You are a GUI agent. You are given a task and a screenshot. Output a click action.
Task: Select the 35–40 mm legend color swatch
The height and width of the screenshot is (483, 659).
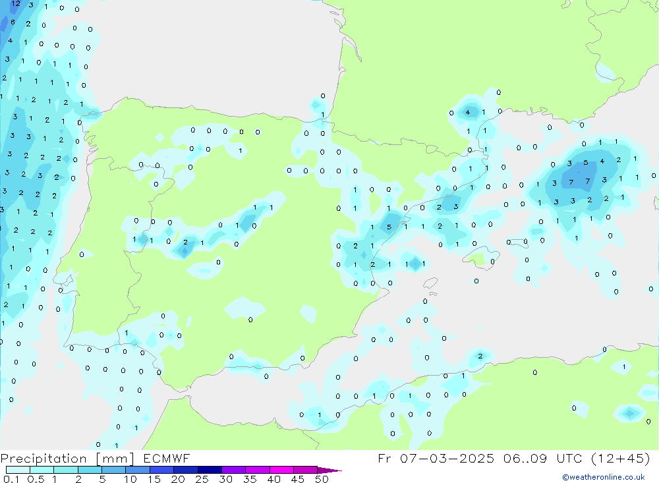[x=258, y=470]
